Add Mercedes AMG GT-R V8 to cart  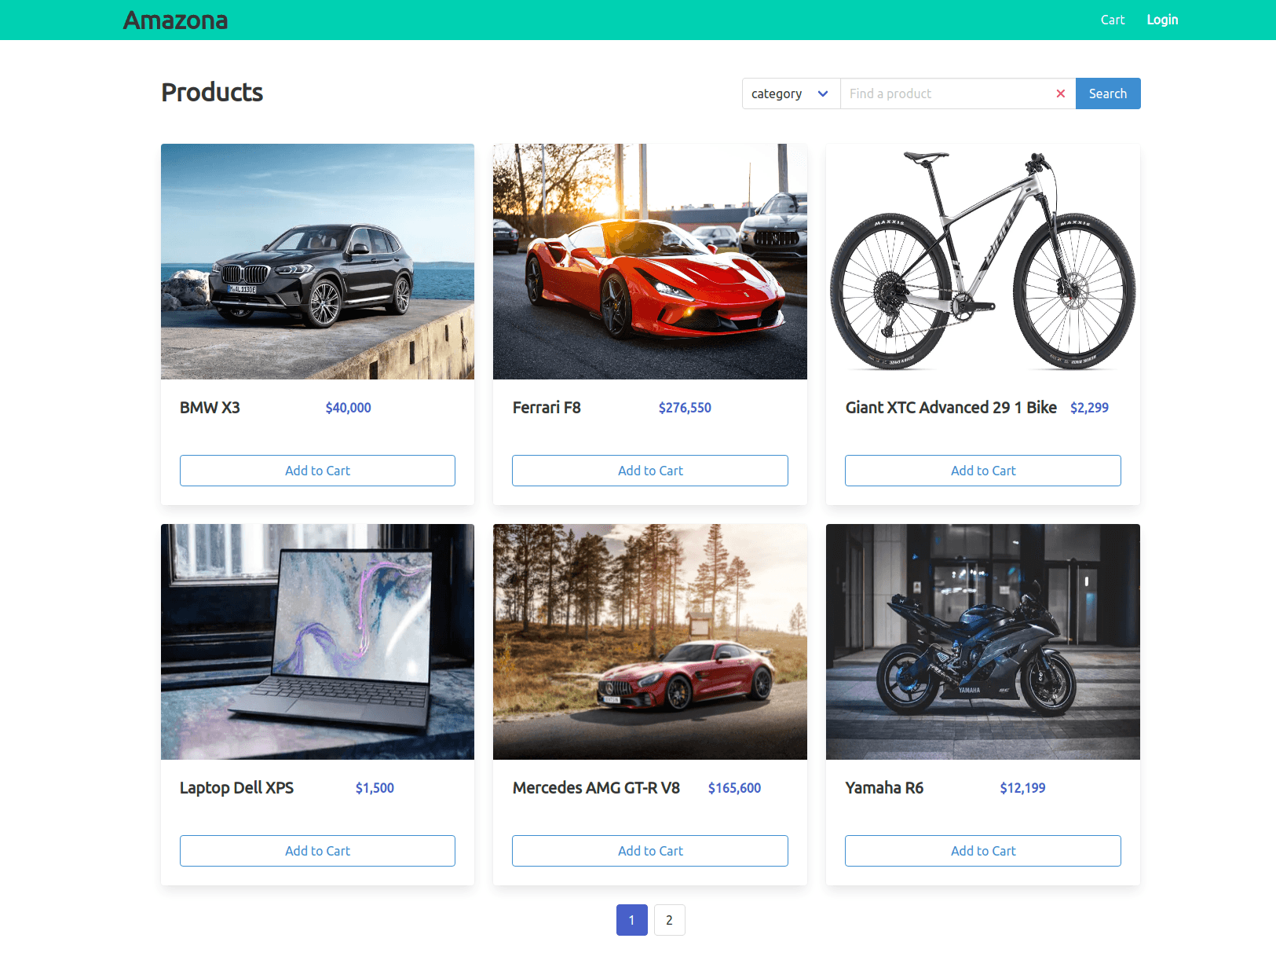click(650, 851)
